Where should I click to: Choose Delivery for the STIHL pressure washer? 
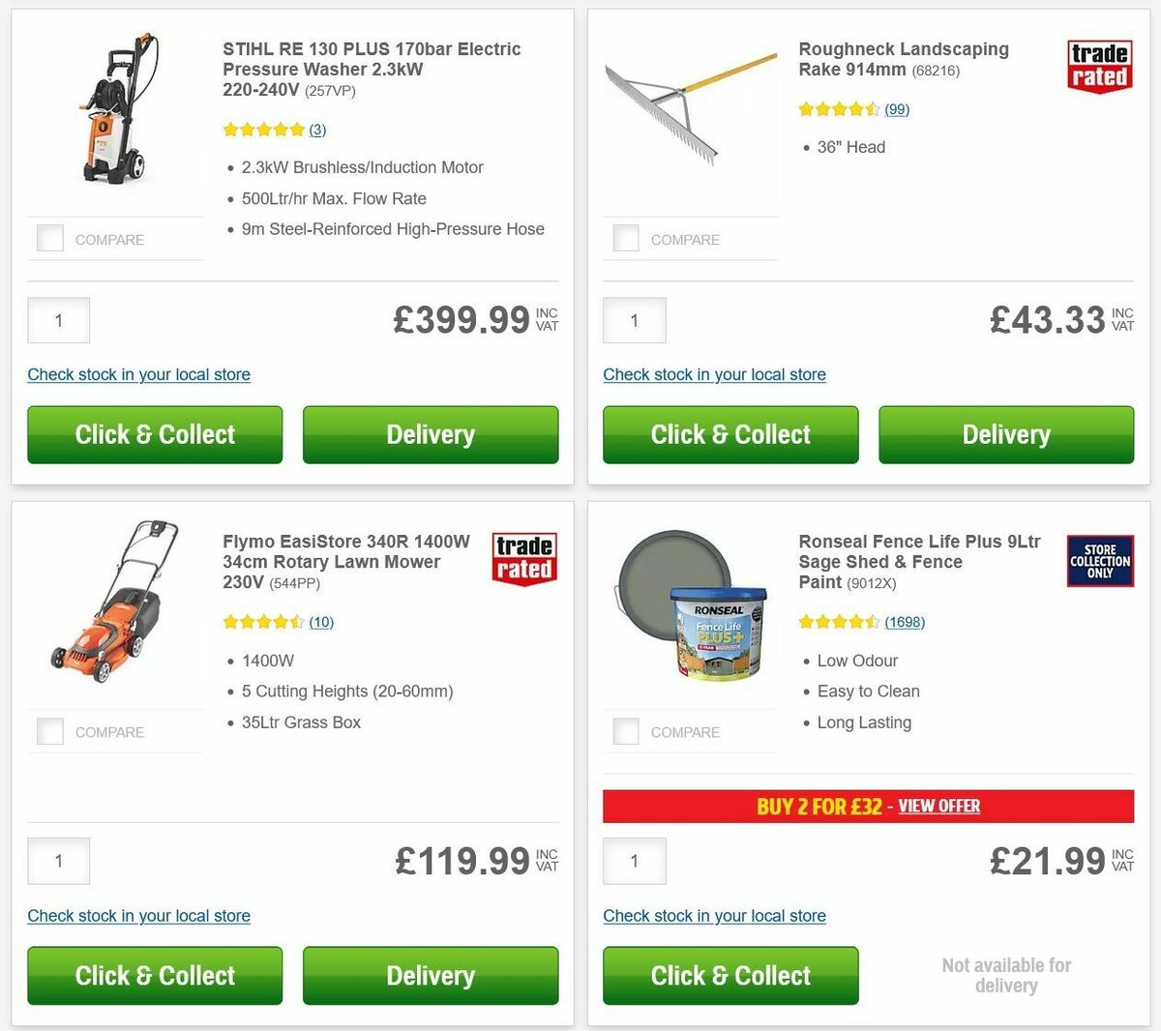pos(431,434)
